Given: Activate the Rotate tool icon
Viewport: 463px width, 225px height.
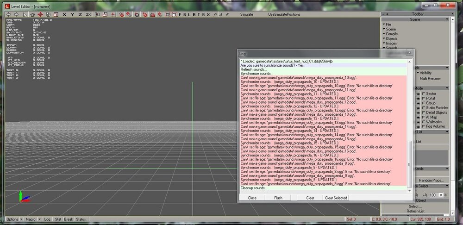Looking at the screenshot, I should (x=48, y=14).
